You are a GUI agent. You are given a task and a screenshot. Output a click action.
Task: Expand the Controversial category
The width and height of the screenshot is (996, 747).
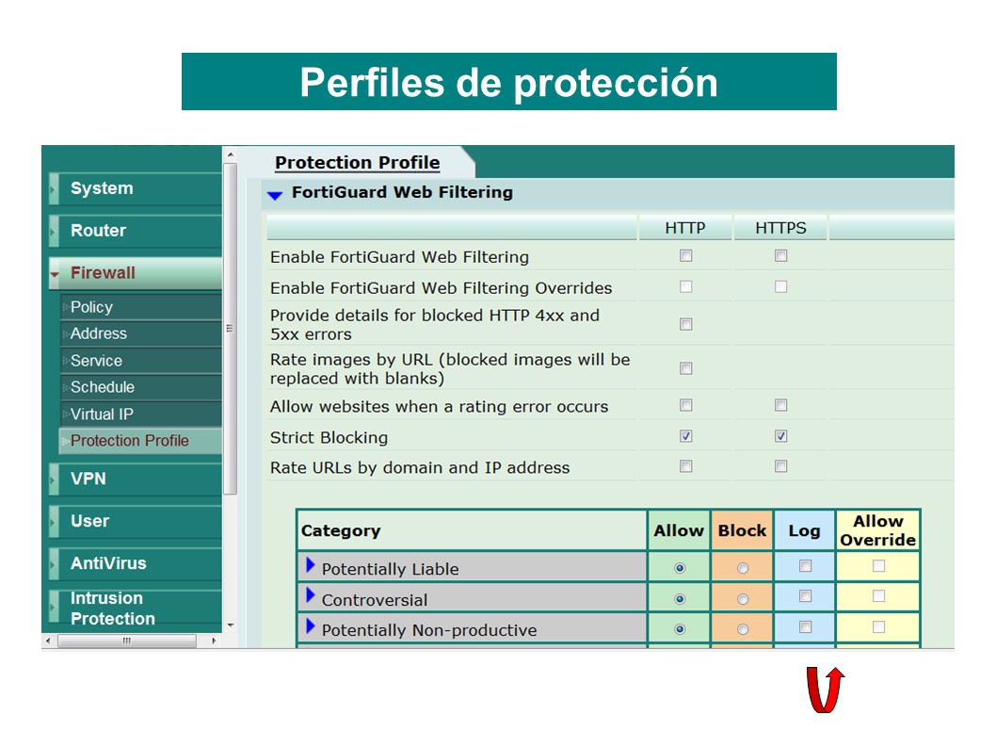coord(310,595)
